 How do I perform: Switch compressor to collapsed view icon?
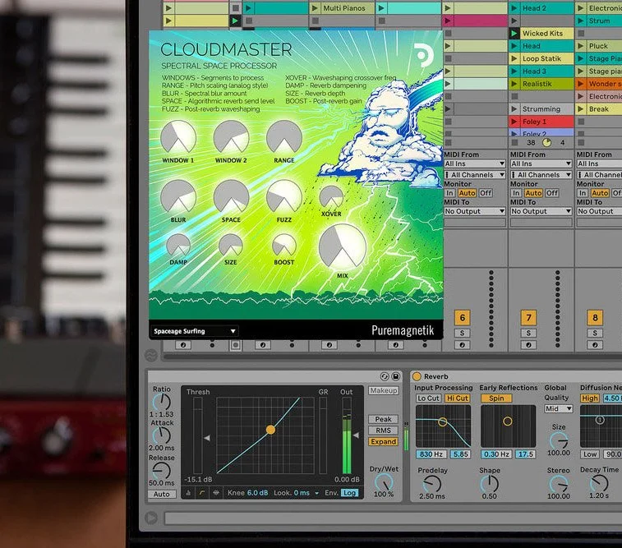point(188,493)
